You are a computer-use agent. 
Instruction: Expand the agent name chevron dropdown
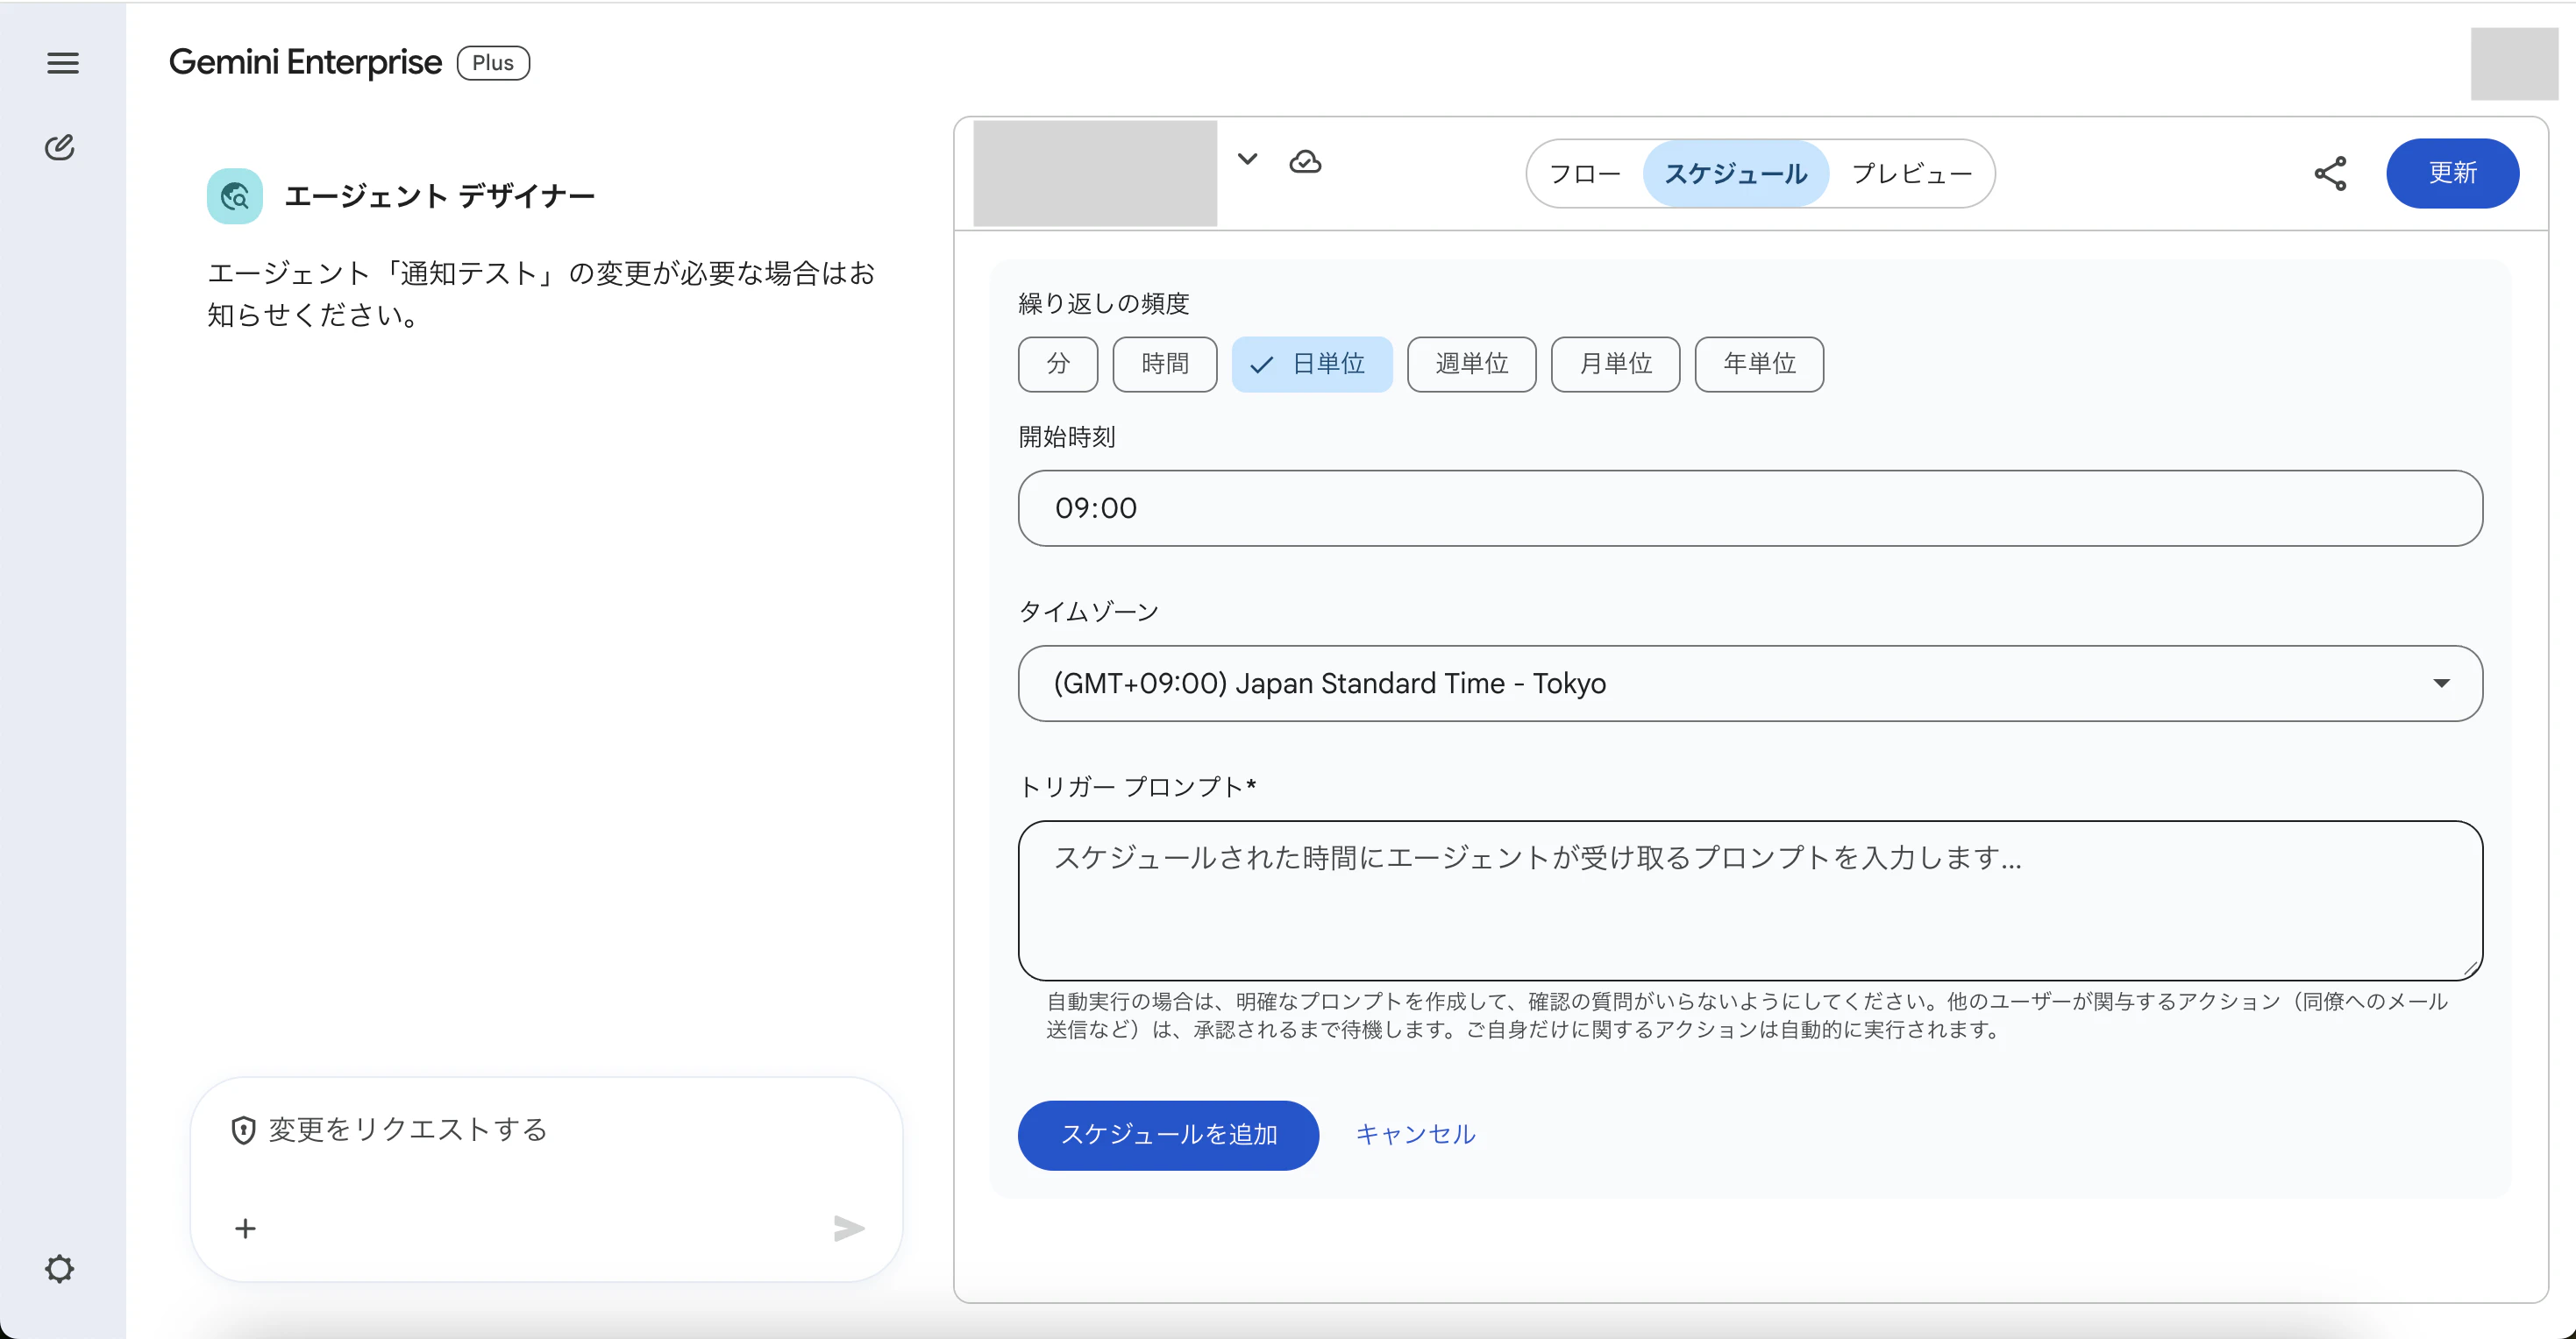point(1247,159)
